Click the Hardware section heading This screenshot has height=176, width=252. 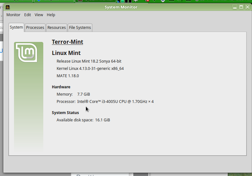pos(61,87)
